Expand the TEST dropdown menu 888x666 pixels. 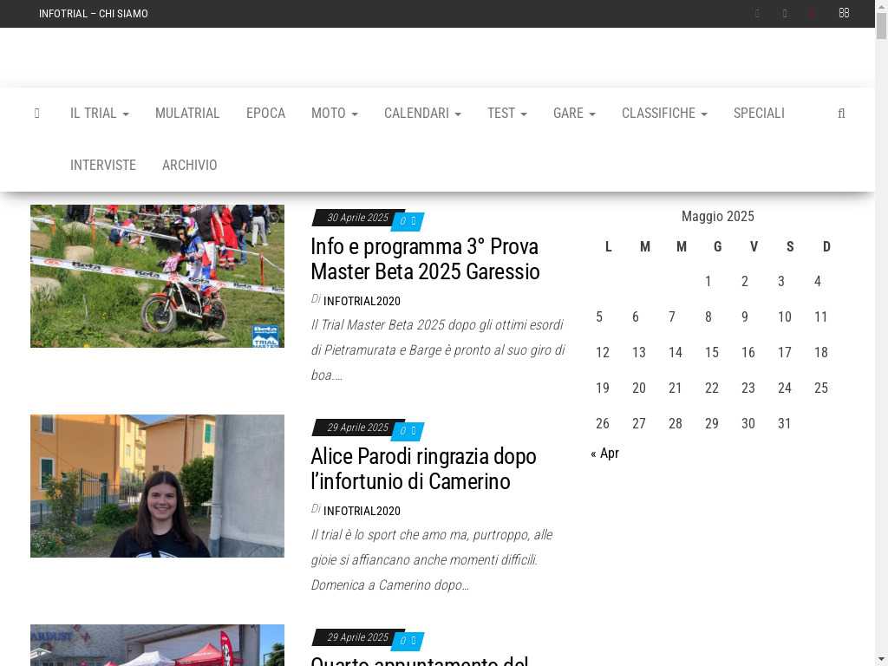(507, 114)
